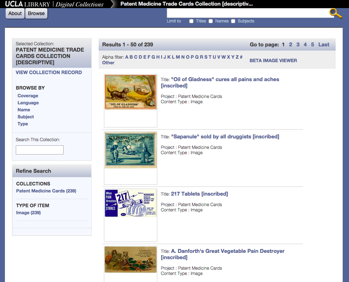Image resolution: width=349 pixels, height=282 pixels.
Task: Open the UCLA Library logo link
Action: pos(27,4)
